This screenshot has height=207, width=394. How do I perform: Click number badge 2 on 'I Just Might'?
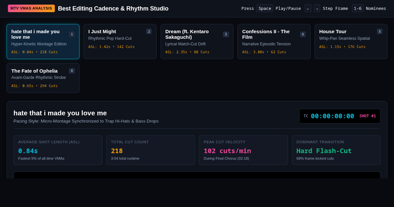tap(149, 32)
